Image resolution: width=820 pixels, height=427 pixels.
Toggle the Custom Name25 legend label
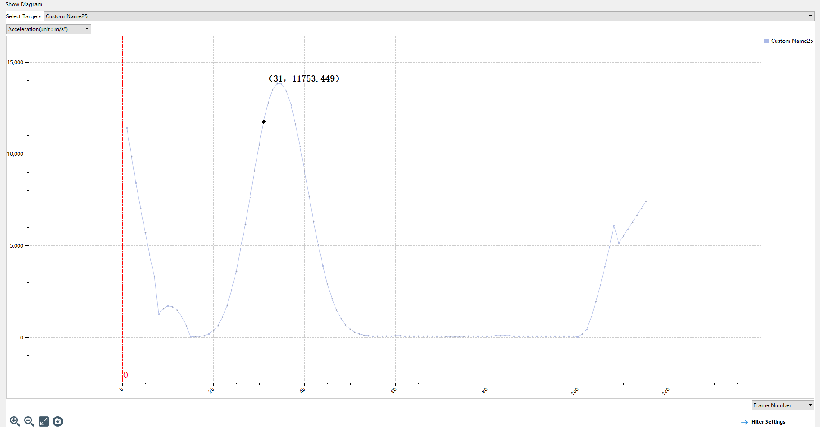792,41
